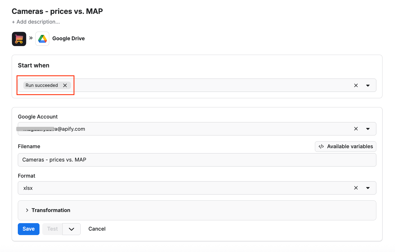
Task: Click the Available variables button
Action: (x=345, y=147)
